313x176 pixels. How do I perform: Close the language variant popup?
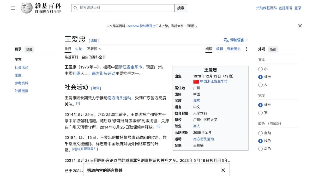click(x=223, y=170)
